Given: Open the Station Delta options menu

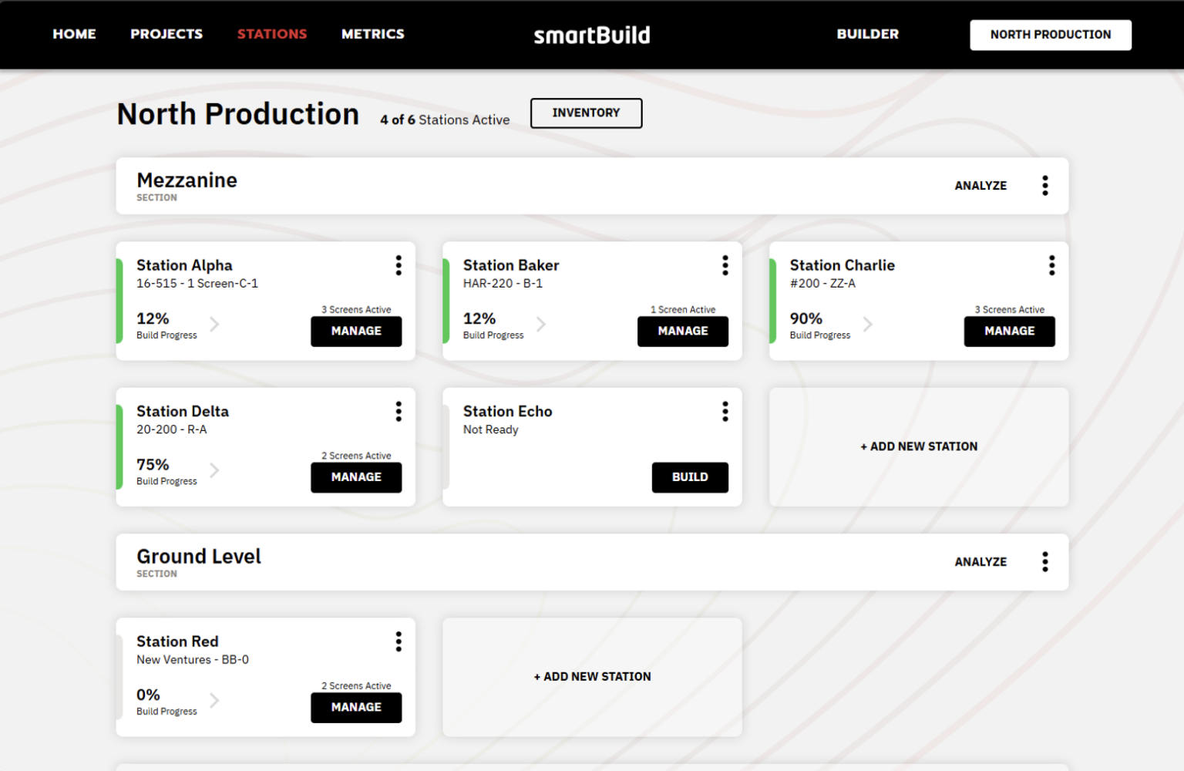Looking at the screenshot, I should coord(399,412).
